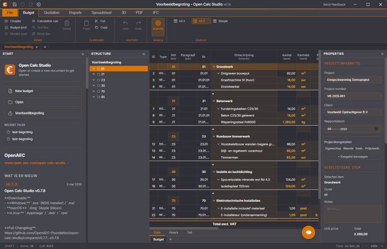Open the Spreadsheet tab

[102, 13]
